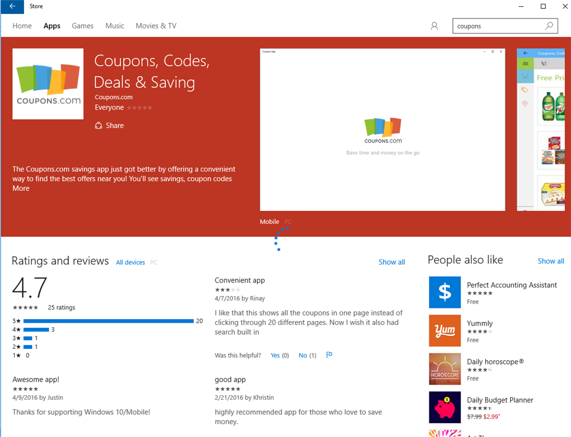Click the 2/21/2016 by Khristin byline
The height and width of the screenshot is (437, 571).
[244, 397]
